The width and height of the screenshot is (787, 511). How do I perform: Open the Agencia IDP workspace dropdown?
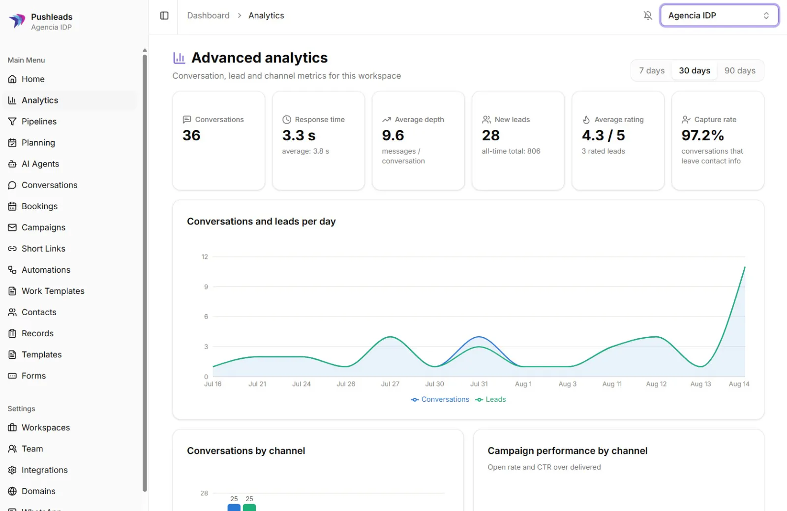coord(719,16)
